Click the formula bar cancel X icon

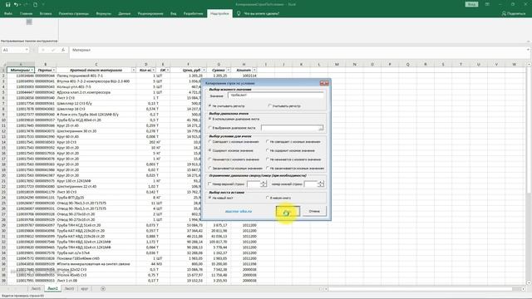click(43, 50)
